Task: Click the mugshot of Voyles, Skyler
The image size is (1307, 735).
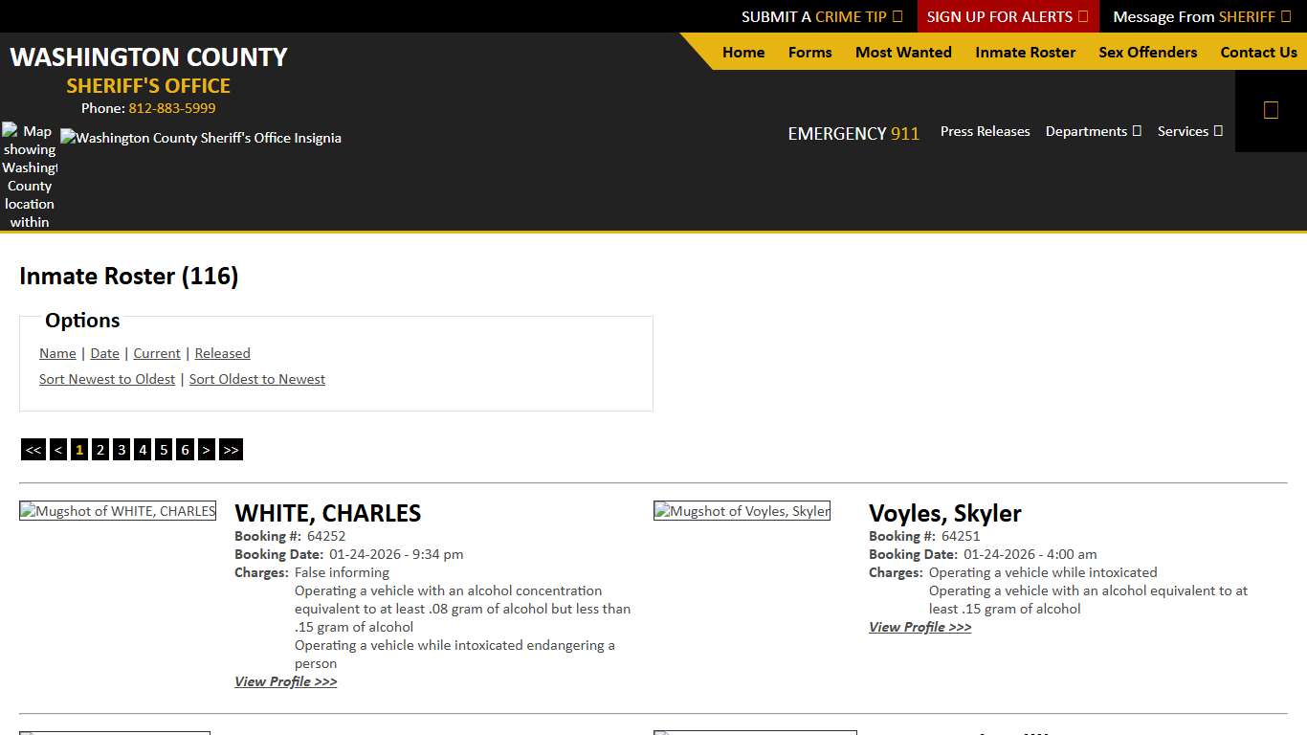Action: pyautogui.click(x=742, y=510)
